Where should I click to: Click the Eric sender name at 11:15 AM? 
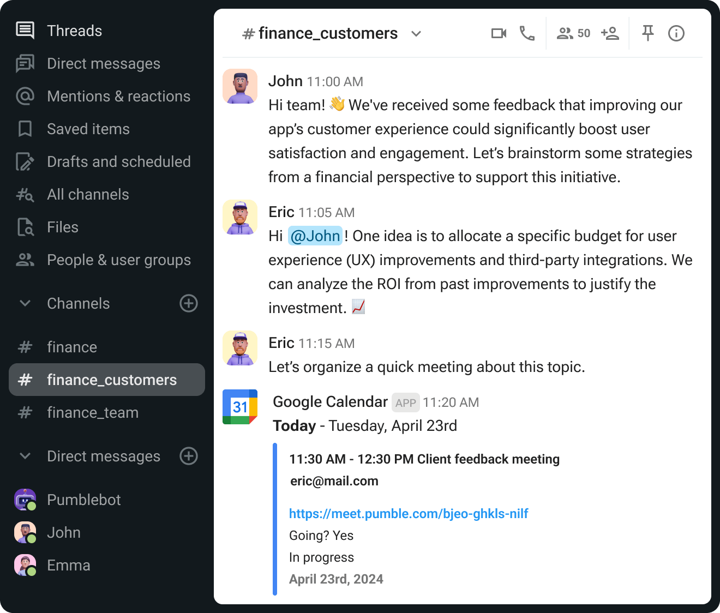281,342
